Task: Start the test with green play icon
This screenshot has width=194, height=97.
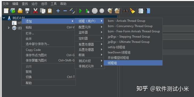Action: click(x=80, y=11)
